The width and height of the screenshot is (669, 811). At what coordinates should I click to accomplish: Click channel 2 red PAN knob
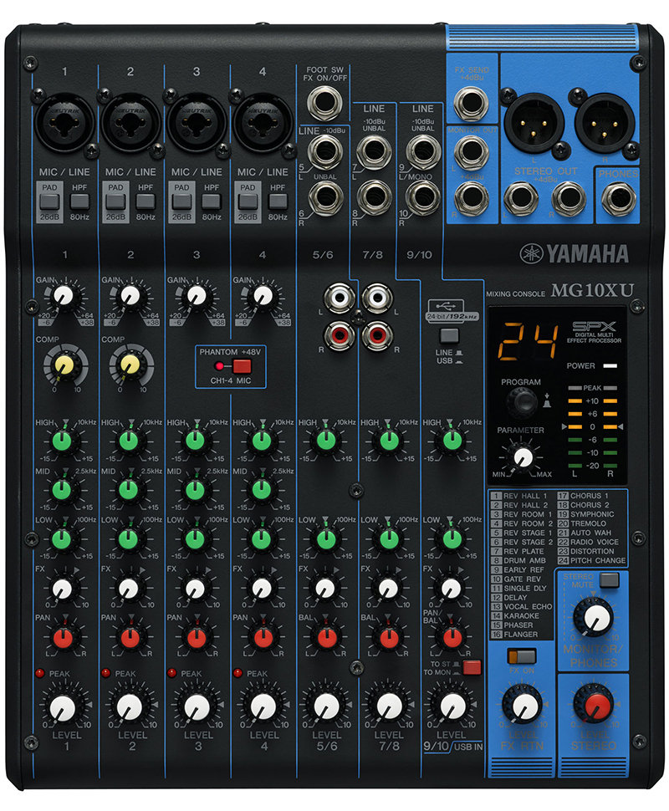[x=130, y=638]
